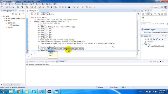Click the Save All icon

tap(9, 7)
